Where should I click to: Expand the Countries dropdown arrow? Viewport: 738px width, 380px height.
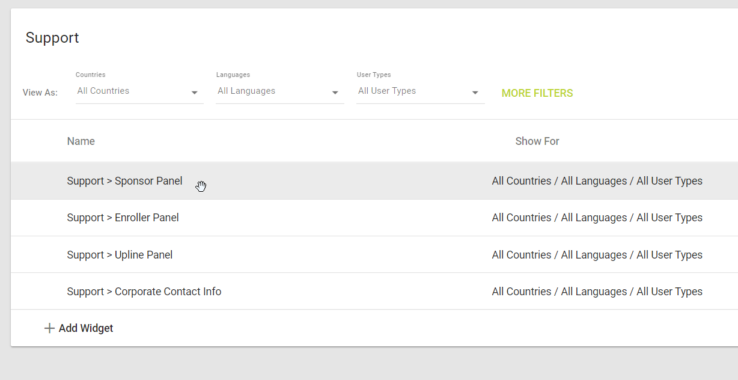194,93
